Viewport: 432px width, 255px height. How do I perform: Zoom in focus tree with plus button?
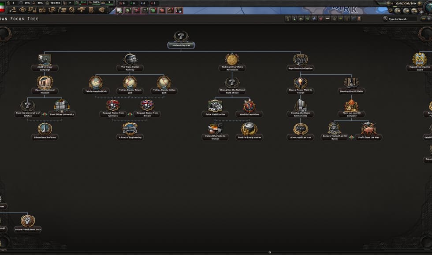click(x=428, y=18)
